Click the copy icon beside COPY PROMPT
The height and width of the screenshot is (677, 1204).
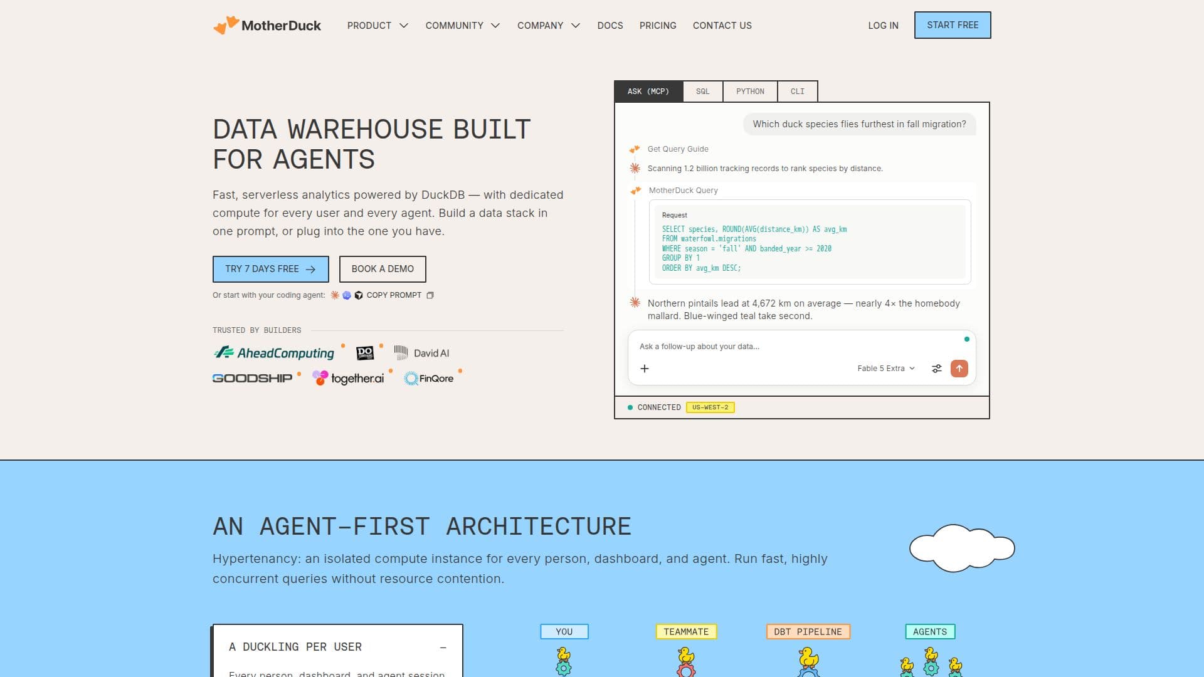tap(430, 295)
